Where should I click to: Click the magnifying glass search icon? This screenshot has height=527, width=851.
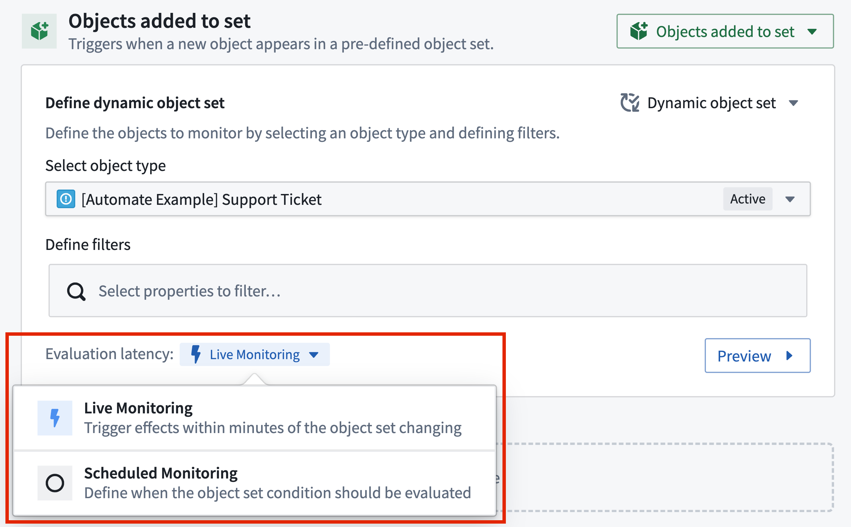76,291
